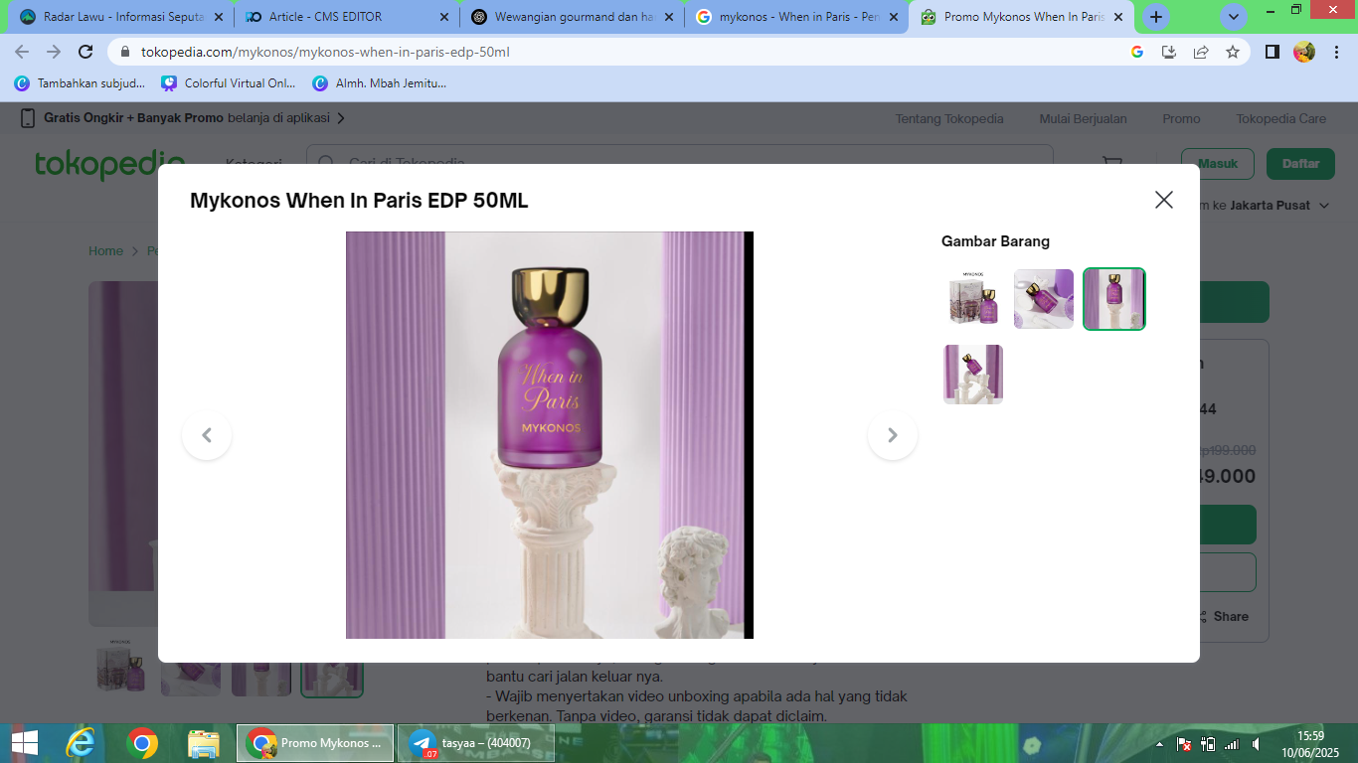
Task: Click the large When in Paris image
Action: (550, 435)
